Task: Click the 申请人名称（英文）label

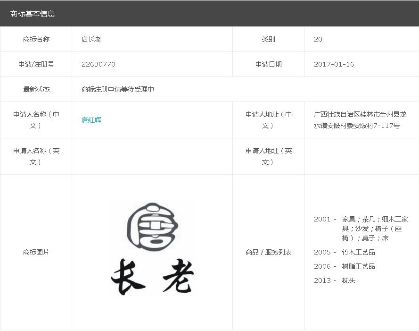Action: point(36,156)
